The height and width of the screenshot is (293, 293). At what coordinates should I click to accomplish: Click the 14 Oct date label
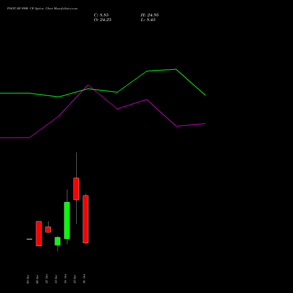tap(66, 279)
